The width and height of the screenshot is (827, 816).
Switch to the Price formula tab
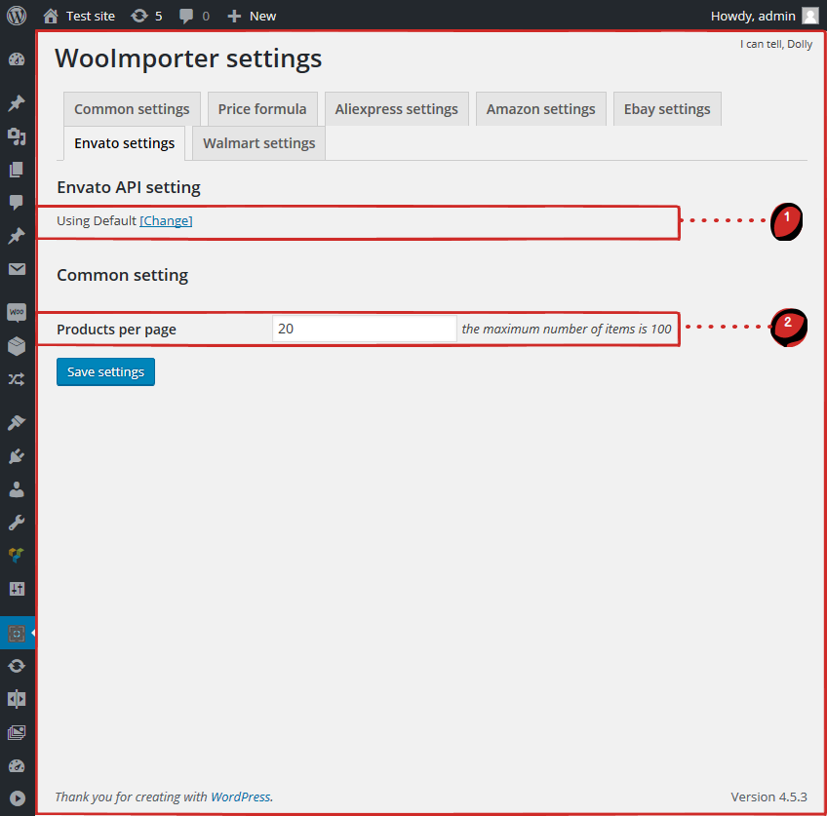pyautogui.click(x=262, y=109)
